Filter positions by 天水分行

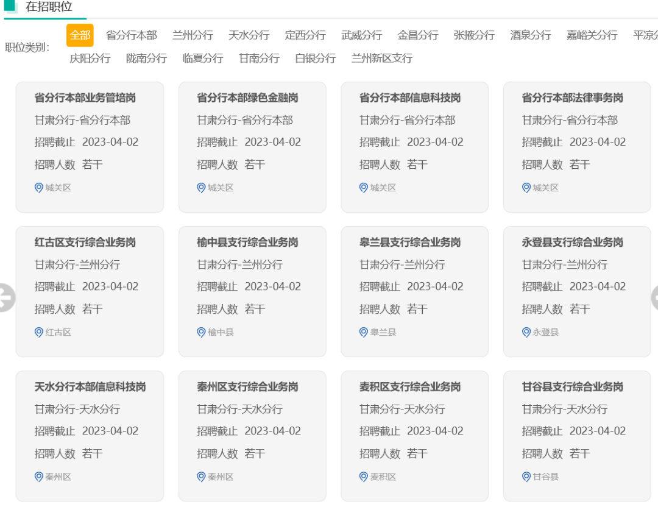point(249,35)
